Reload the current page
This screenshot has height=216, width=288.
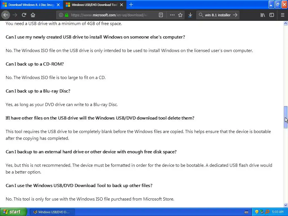tap(24, 15)
